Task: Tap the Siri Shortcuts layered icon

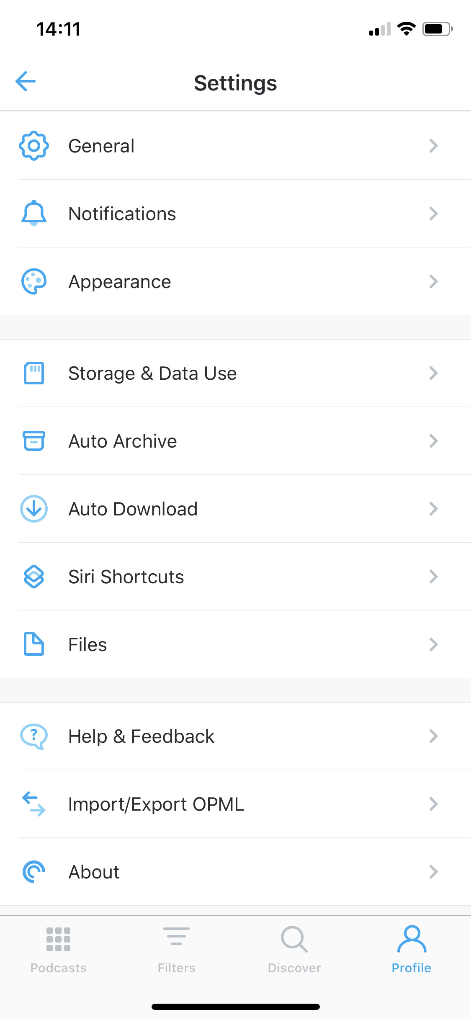Action: [34, 577]
